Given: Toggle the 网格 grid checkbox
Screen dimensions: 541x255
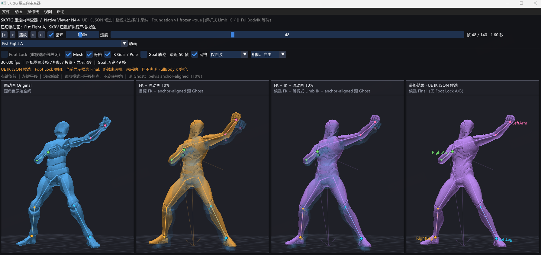Looking at the screenshot, I should point(195,54).
